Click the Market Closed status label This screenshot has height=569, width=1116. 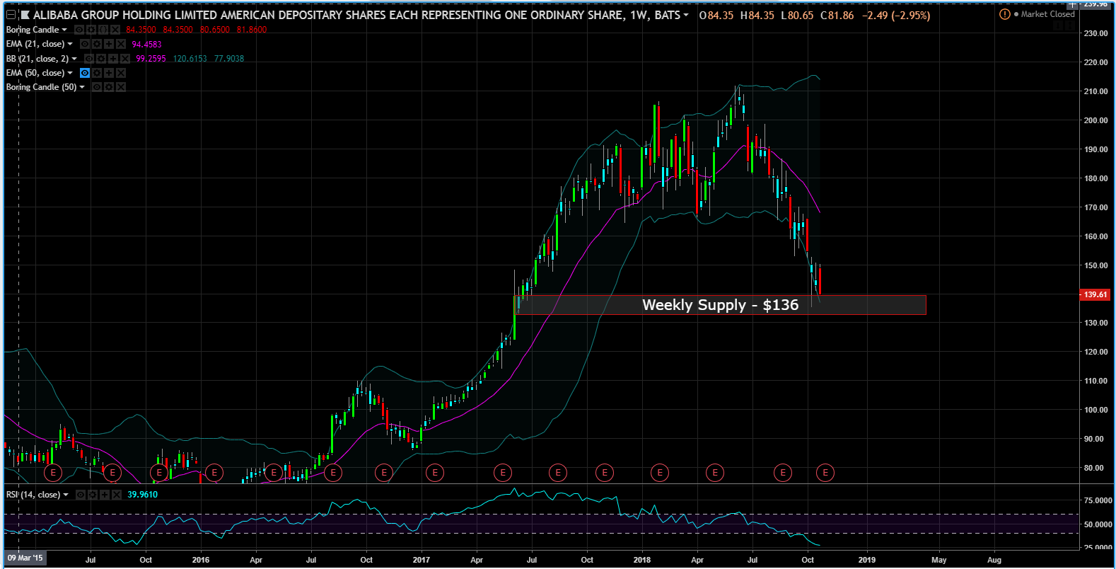(x=1047, y=14)
